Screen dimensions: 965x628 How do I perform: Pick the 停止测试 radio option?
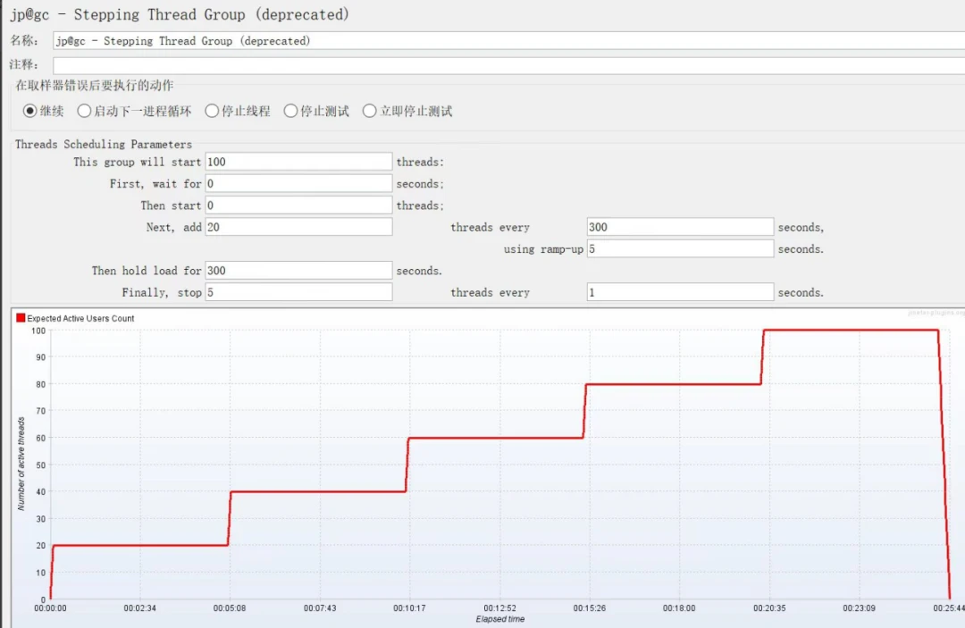coord(290,112)
